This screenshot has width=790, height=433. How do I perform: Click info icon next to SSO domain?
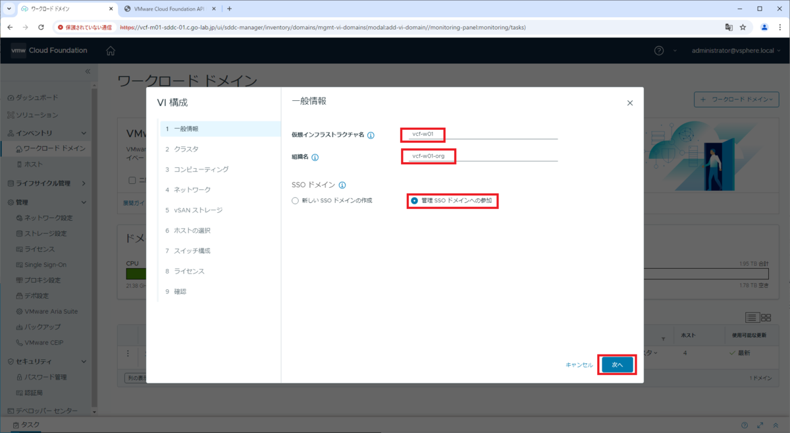pyautogui.click(x=342, y=186)
